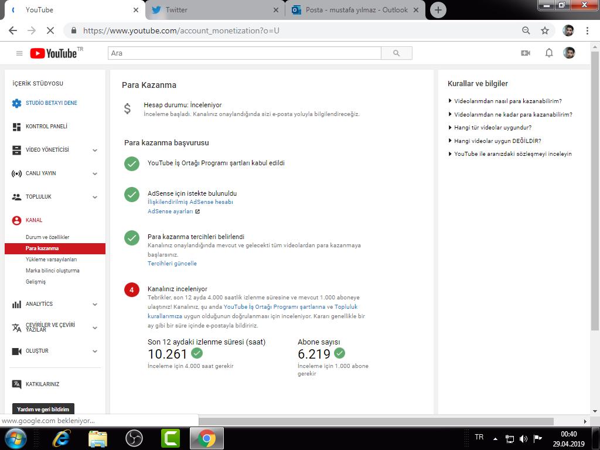Screen dimensions: 600x450
Task: Open OBS Studio from the taskbar
Action: pyautogui.click(x=134, y=438)
